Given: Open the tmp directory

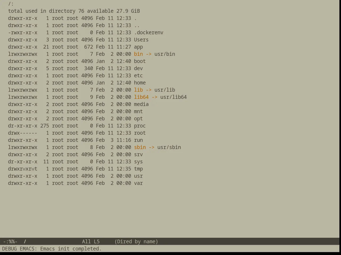Looking at the screenshot, I should pos(138,169).
